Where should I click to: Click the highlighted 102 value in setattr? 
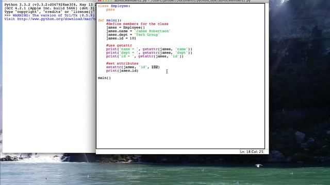pyautogui.click(x=155, y=67)
